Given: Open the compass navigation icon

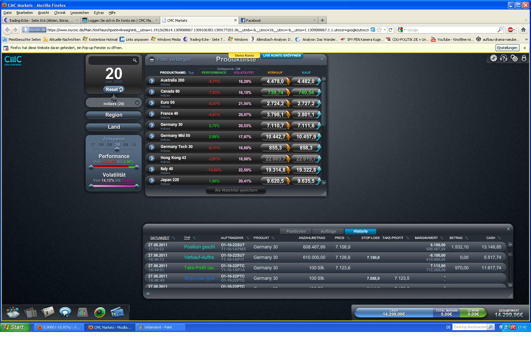Looking at the screenshot, I should (x=493, y=58).
